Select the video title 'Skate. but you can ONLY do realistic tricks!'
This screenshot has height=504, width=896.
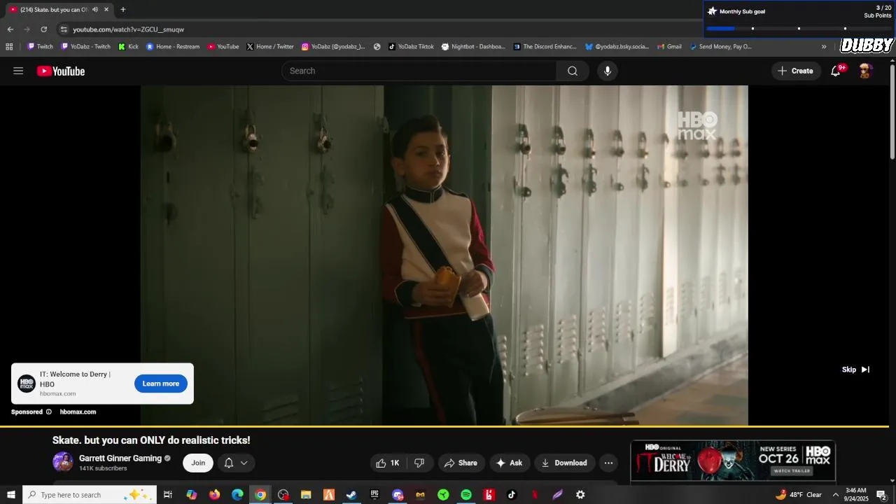tap(151, 440)
